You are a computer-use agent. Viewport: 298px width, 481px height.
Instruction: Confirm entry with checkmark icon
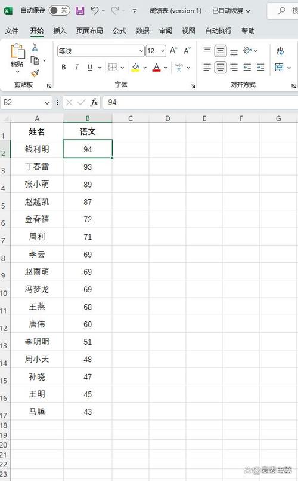[x=82, y=102]
